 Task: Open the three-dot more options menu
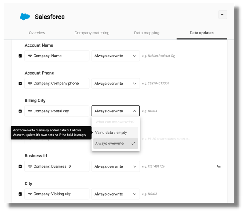pos(222,15)
